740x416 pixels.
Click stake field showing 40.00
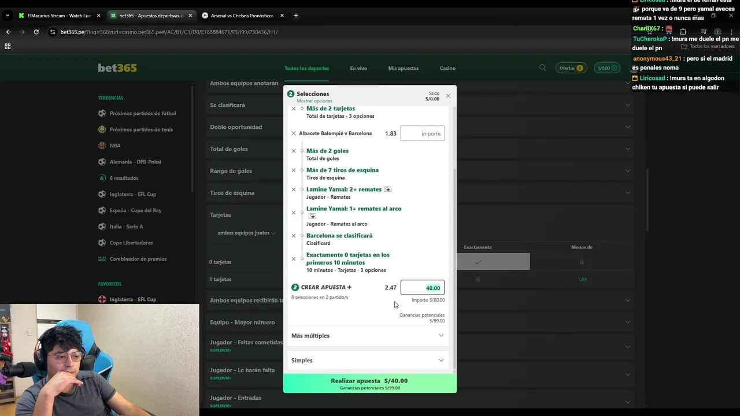(x=423, y=288)
